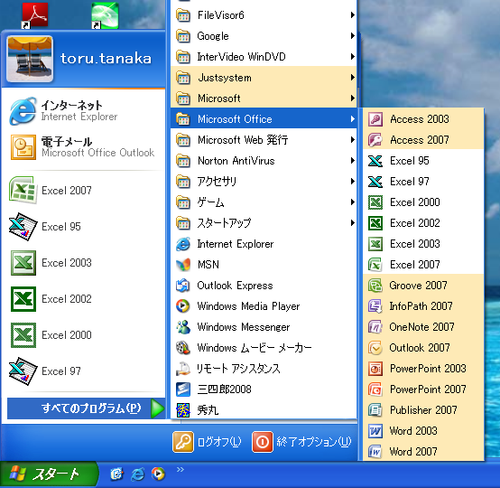Click the ログオフ button
The image size is (500, 488).
(x=207, y=442)
